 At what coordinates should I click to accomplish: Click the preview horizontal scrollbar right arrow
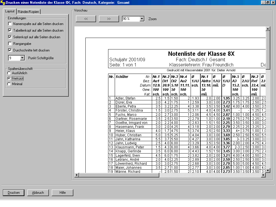[263, 175]
